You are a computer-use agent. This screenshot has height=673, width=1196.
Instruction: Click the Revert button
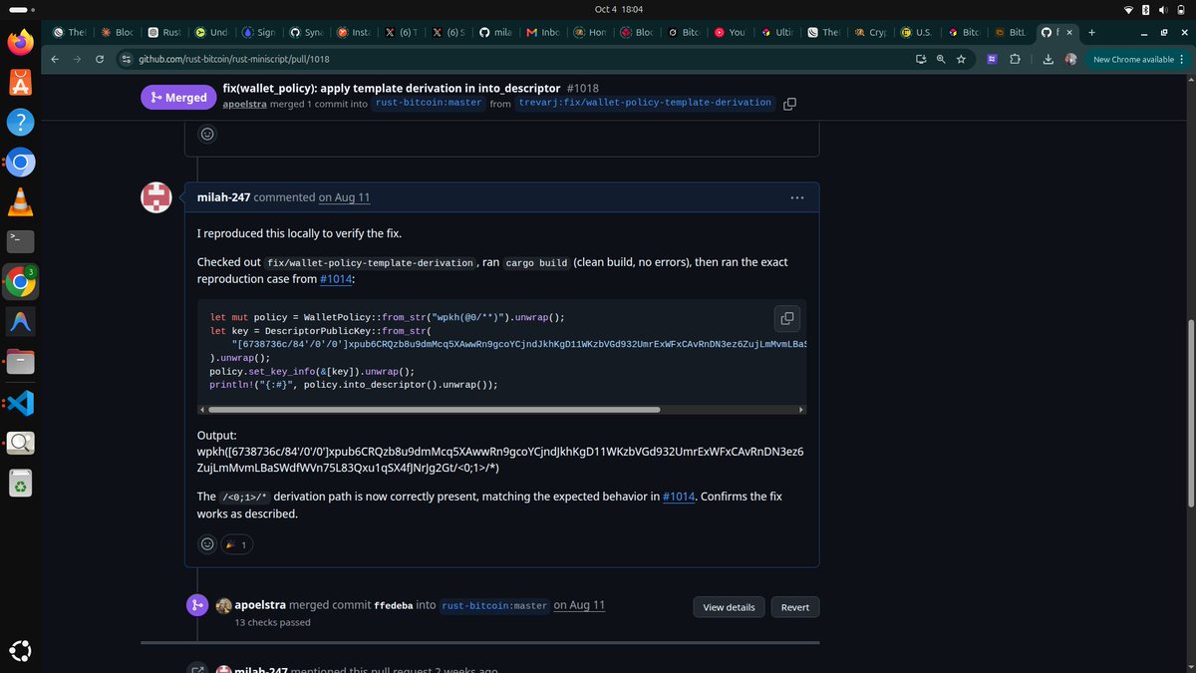pyautogui.click(x=795, y=607)
